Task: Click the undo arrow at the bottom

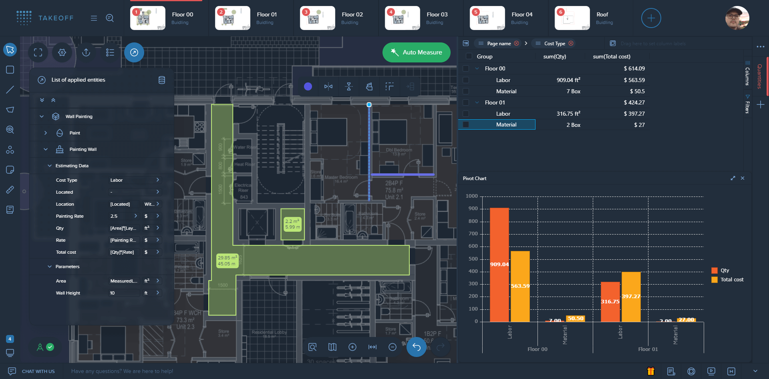Action: (416, 347)
